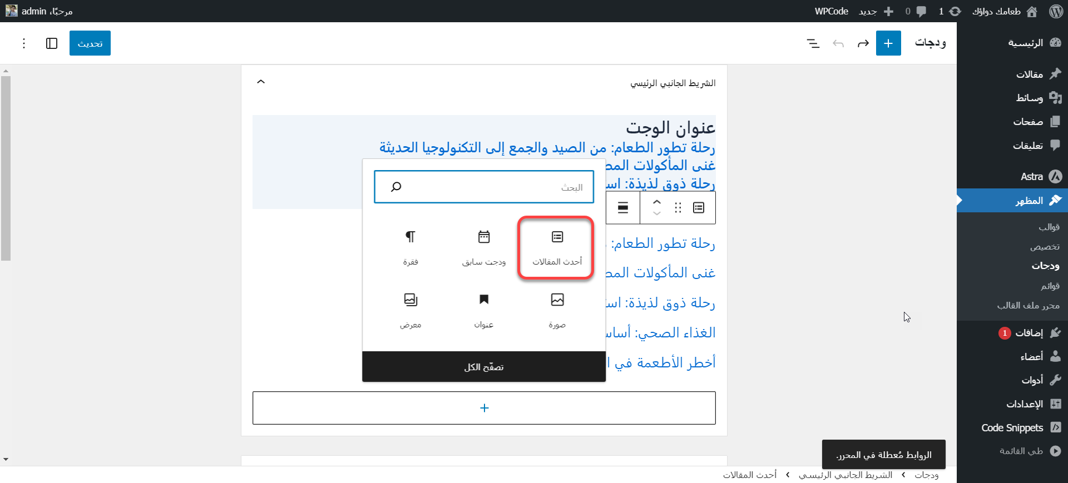Insert the فقرة (Paragraph) block
The width and height of the screenshot is (1068, 483).
click(411, 247)
